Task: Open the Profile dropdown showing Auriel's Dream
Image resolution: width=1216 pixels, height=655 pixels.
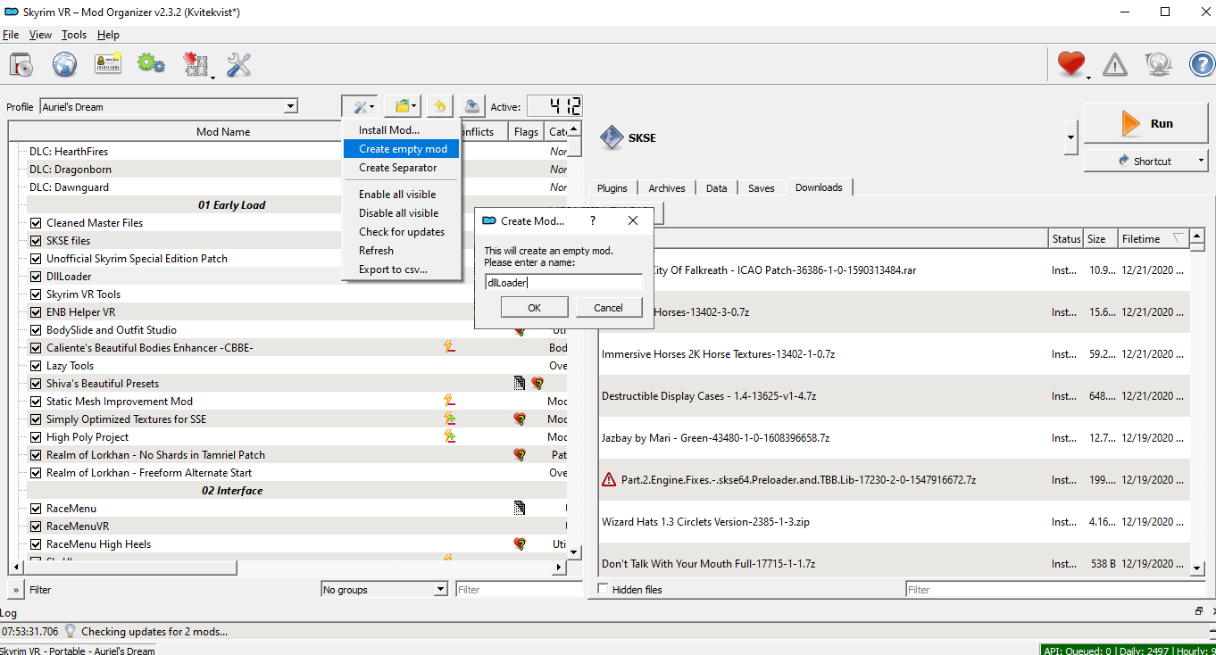Action: tap(169, 107)
